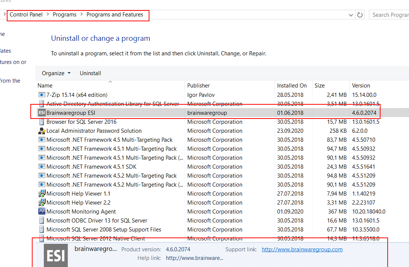Screen dimensions: 409x267
Task: Click the 01.09.2020 installed date
Action: [290, 212]
